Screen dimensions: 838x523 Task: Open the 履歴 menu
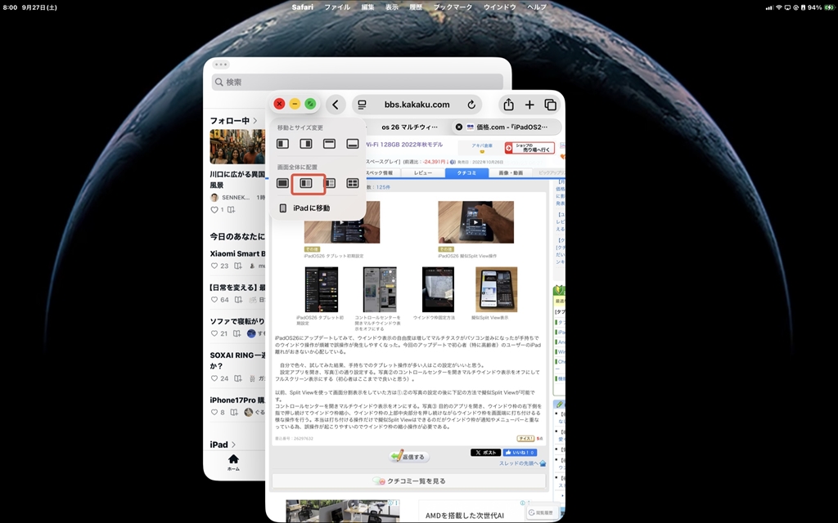tap(416, 7)
